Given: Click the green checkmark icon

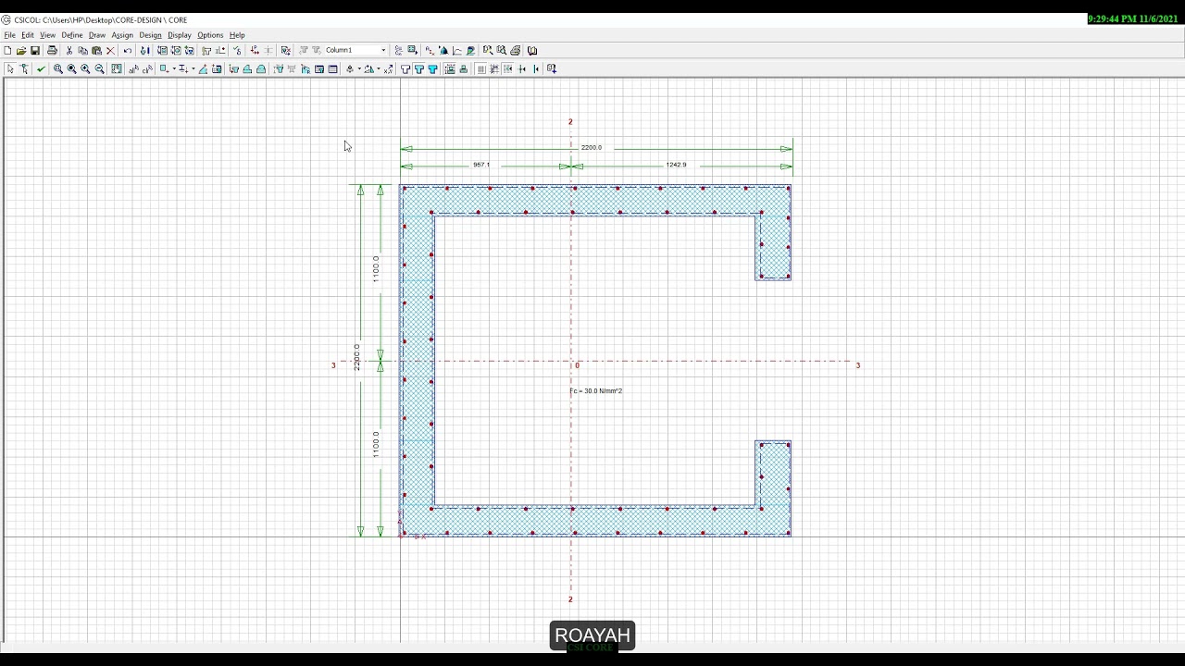Looking at the screenshot, I should 41,69.
